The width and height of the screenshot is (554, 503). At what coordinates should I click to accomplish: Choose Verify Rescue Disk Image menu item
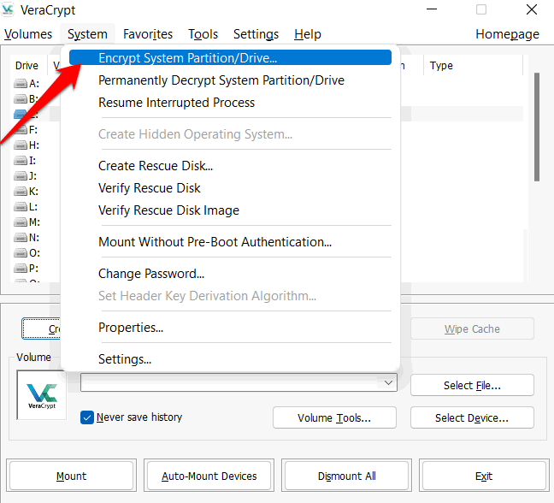pyautogui.click(x=230, y=210)
